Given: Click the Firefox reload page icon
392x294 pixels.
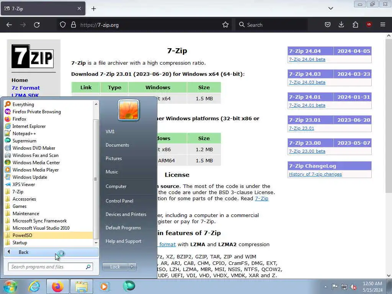Looking at the screenshot, I should [x=37, y=25].
